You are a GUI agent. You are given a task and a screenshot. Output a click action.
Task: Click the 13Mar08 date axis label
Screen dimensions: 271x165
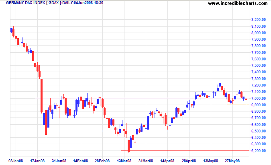click(x=124, y=161)
